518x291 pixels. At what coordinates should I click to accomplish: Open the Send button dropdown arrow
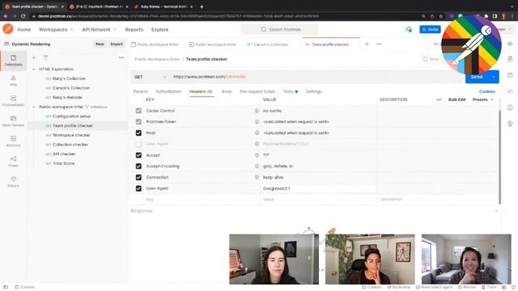tap(494, 77)
